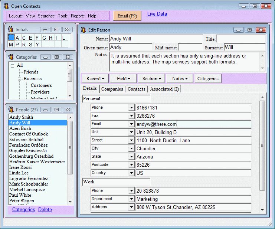
Task: Filter people by initial P
Action: point(17,45)
